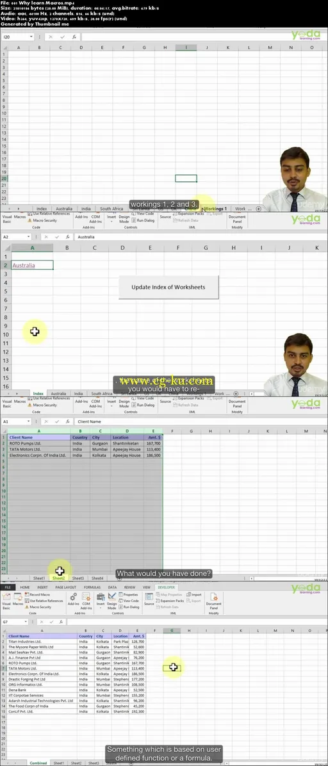Expand the dropdown of the I20 name box

pyautogui.click(x=31, y=37)
